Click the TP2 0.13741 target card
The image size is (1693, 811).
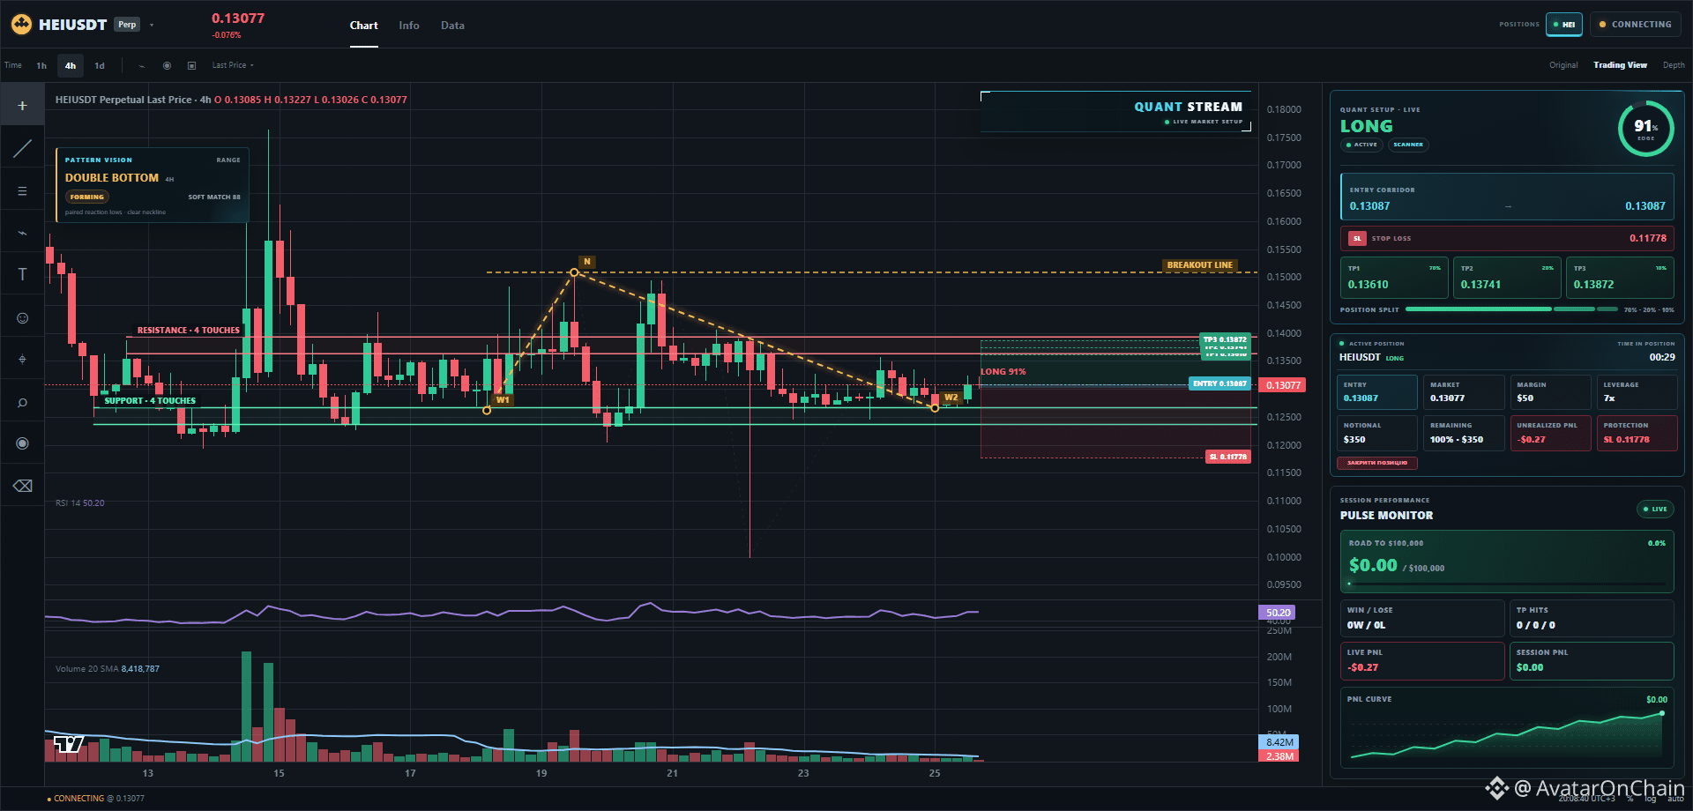click(x=1507, y=278)
